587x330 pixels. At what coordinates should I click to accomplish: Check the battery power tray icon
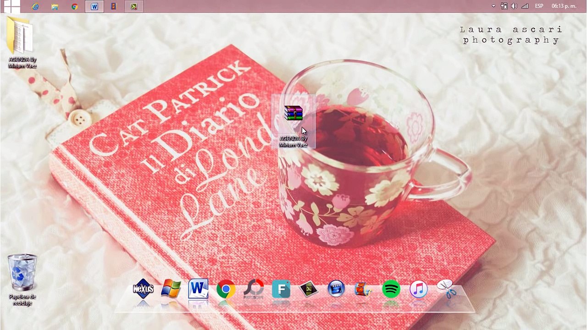point(504,6)
